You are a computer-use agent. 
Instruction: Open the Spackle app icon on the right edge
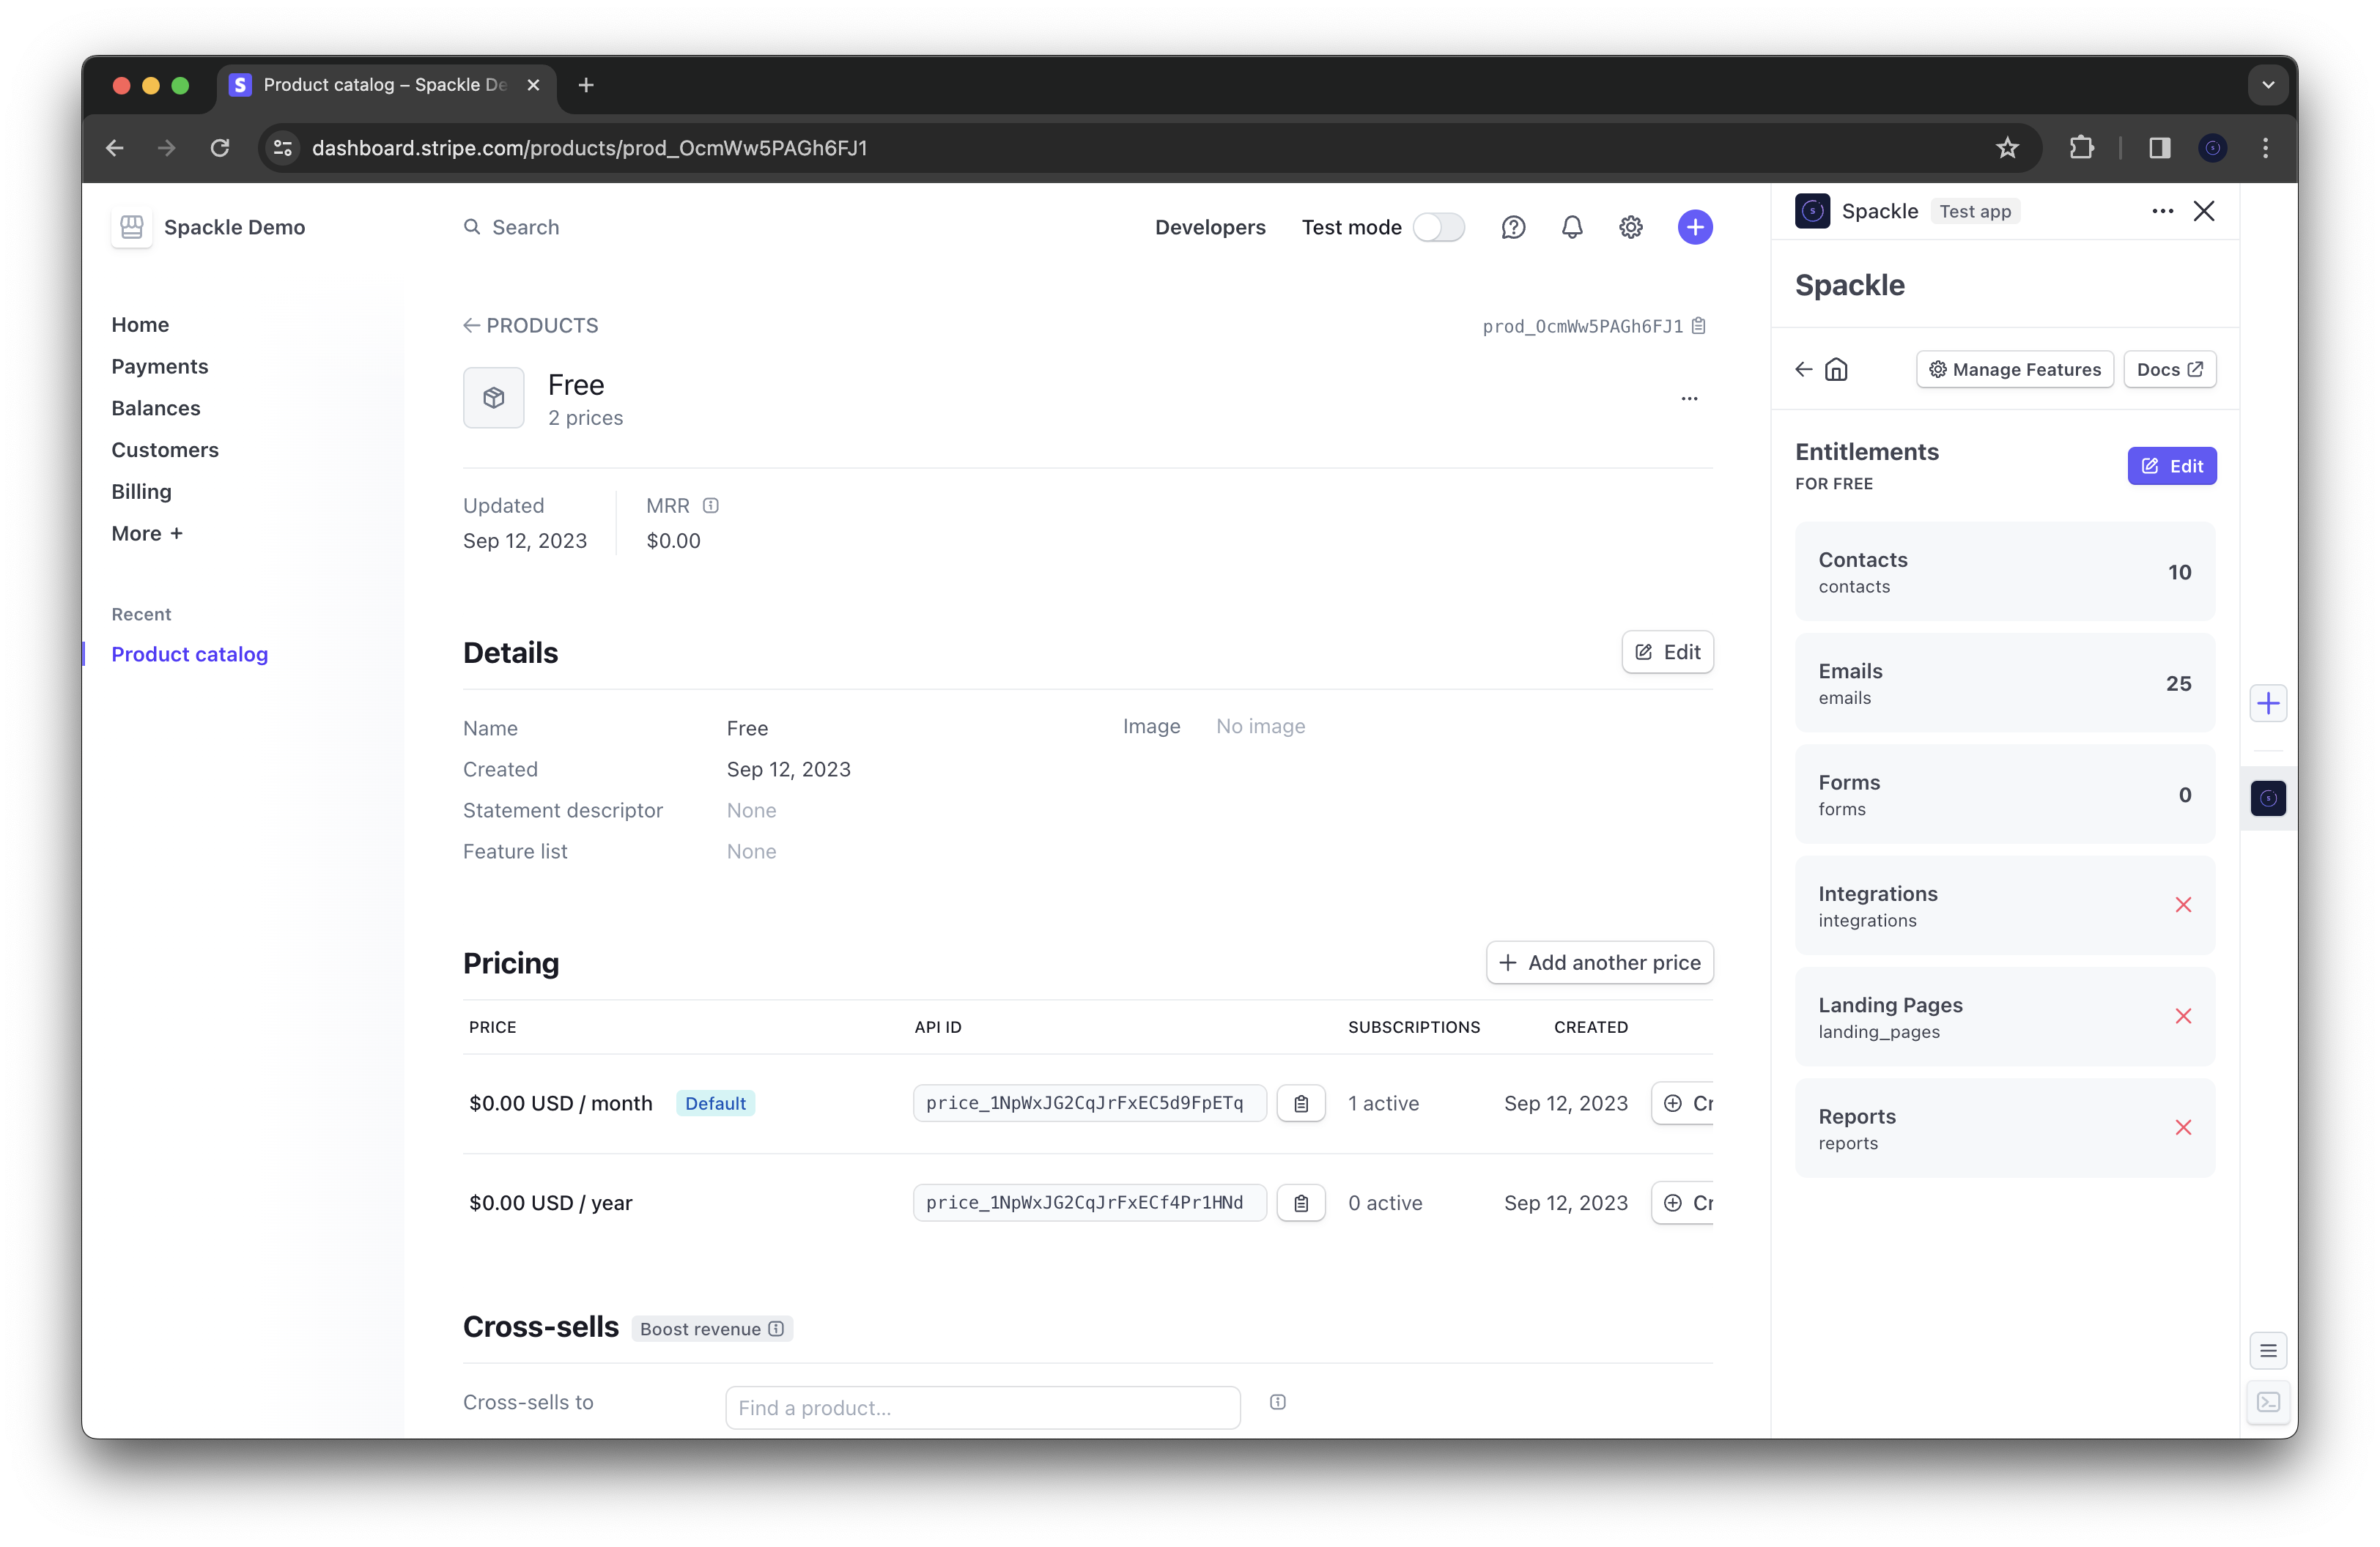(x=2267, y=798)
